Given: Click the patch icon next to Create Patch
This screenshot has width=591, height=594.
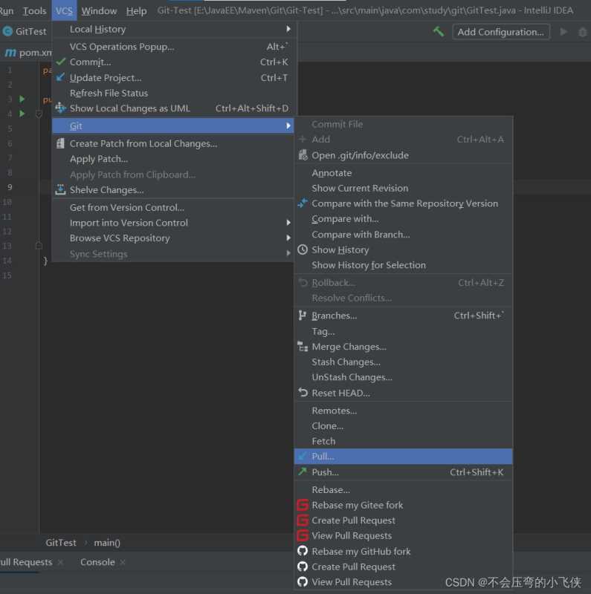Looking at the screenshot, I should 60,143.
